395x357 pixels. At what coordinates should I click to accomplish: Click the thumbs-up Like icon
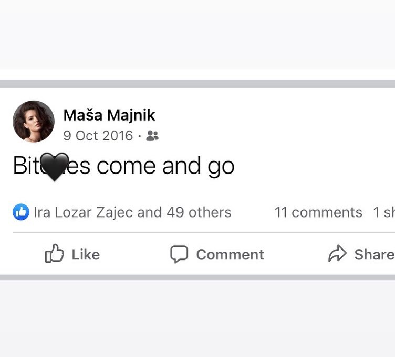55,254
